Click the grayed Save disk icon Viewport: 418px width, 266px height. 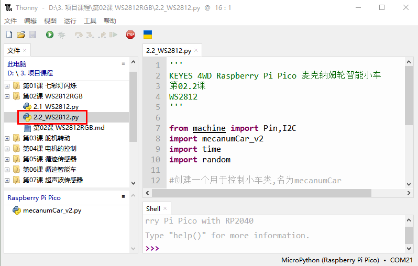click(x=32, y=35)
